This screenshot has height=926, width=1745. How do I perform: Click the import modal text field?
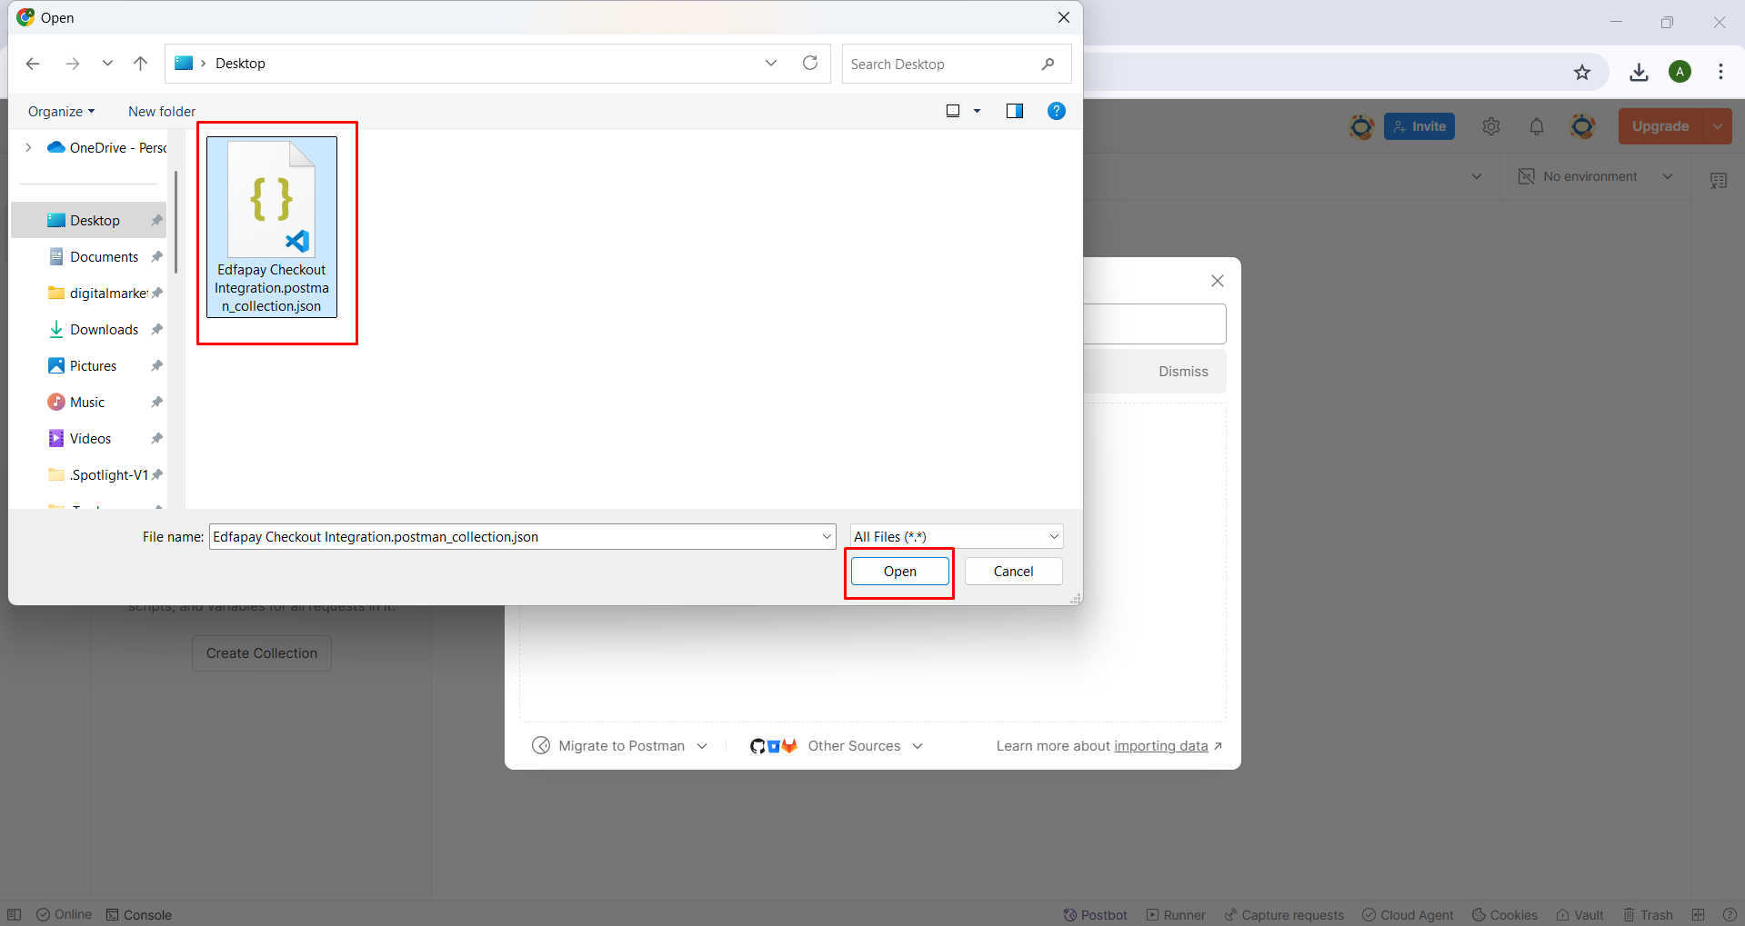(x=1154, y=324)
